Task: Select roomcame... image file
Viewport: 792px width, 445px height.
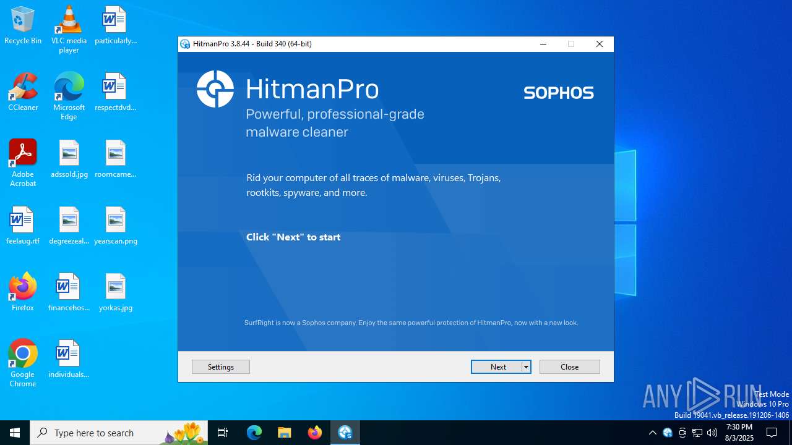Action: pyautogui.click(x=115, y=159)
